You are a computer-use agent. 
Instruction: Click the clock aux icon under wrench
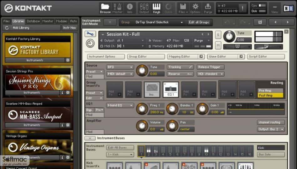pos(90,44)
